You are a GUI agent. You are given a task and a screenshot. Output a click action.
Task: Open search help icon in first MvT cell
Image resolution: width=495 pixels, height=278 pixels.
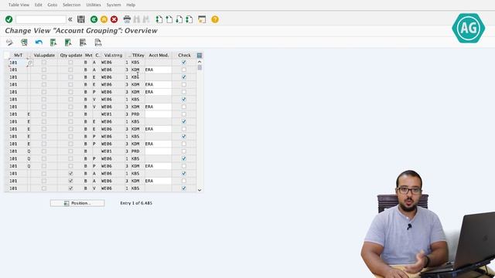29,63
